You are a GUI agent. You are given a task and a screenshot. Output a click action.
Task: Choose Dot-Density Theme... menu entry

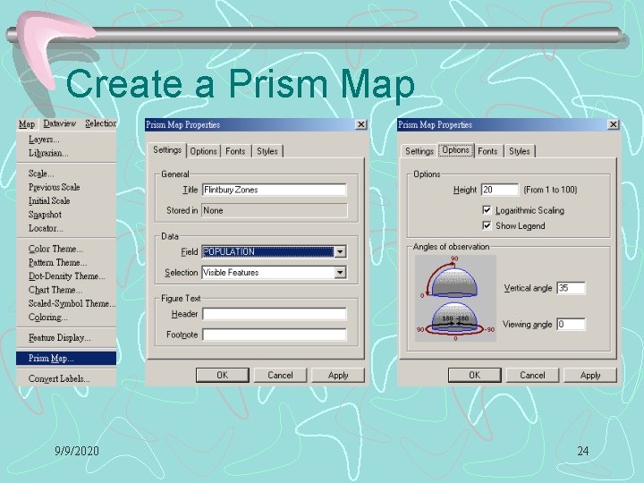(x=66, y=276)
